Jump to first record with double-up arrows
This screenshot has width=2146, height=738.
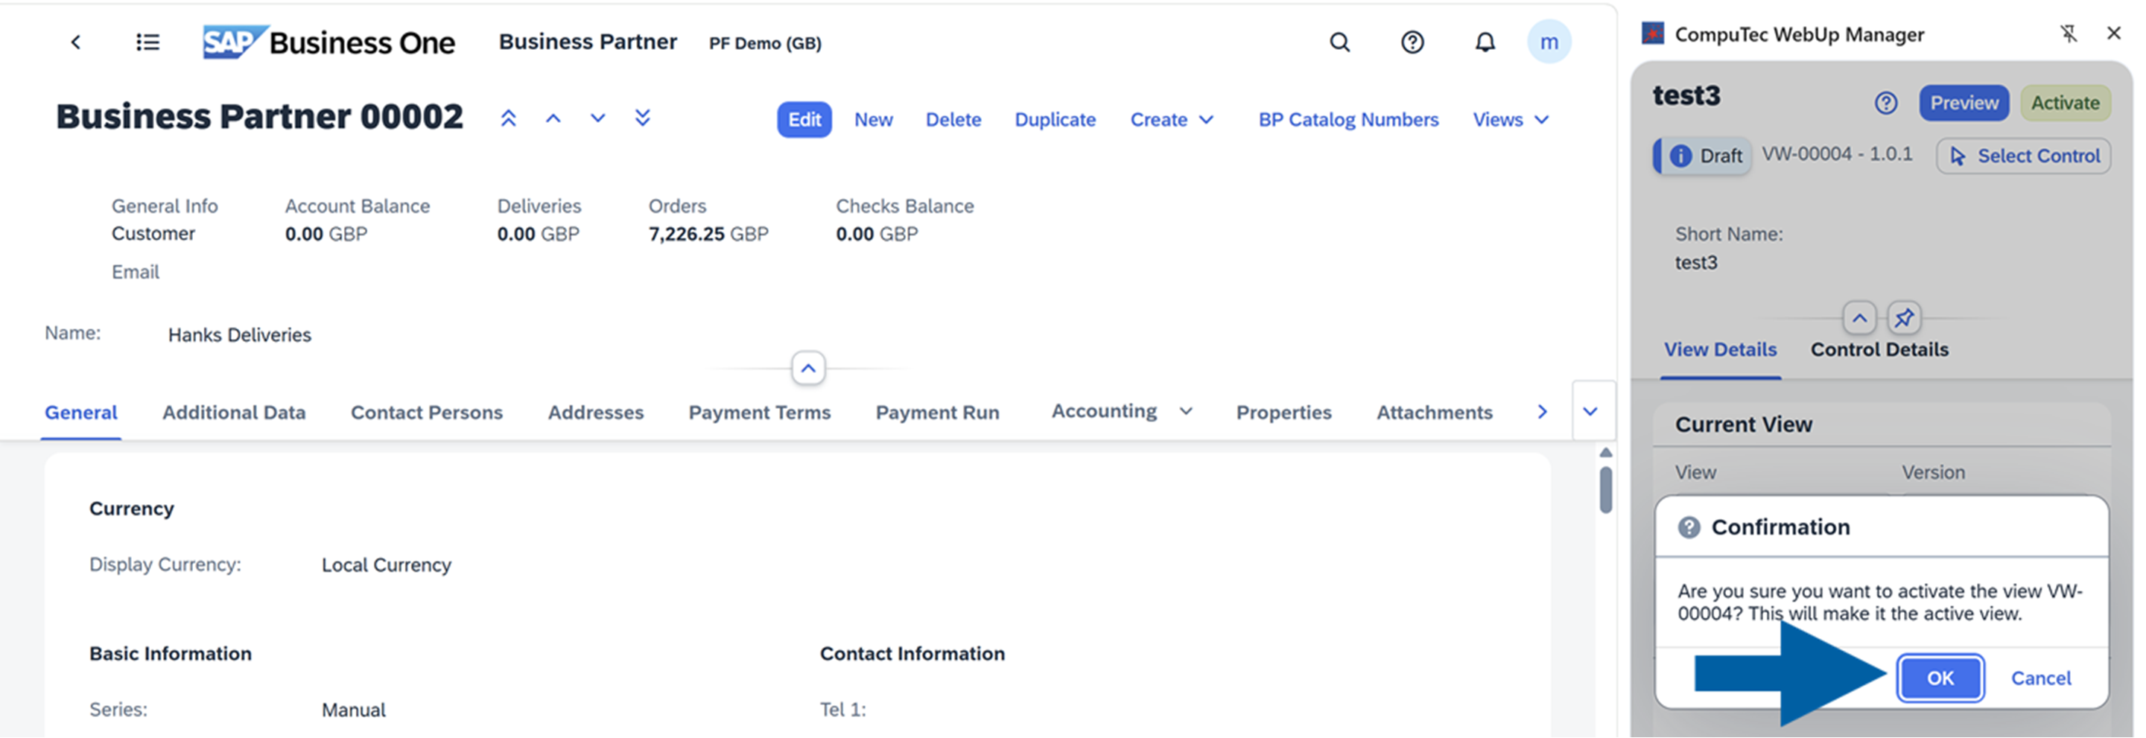509,118
